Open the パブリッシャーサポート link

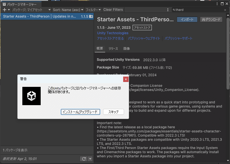[178, 39]
